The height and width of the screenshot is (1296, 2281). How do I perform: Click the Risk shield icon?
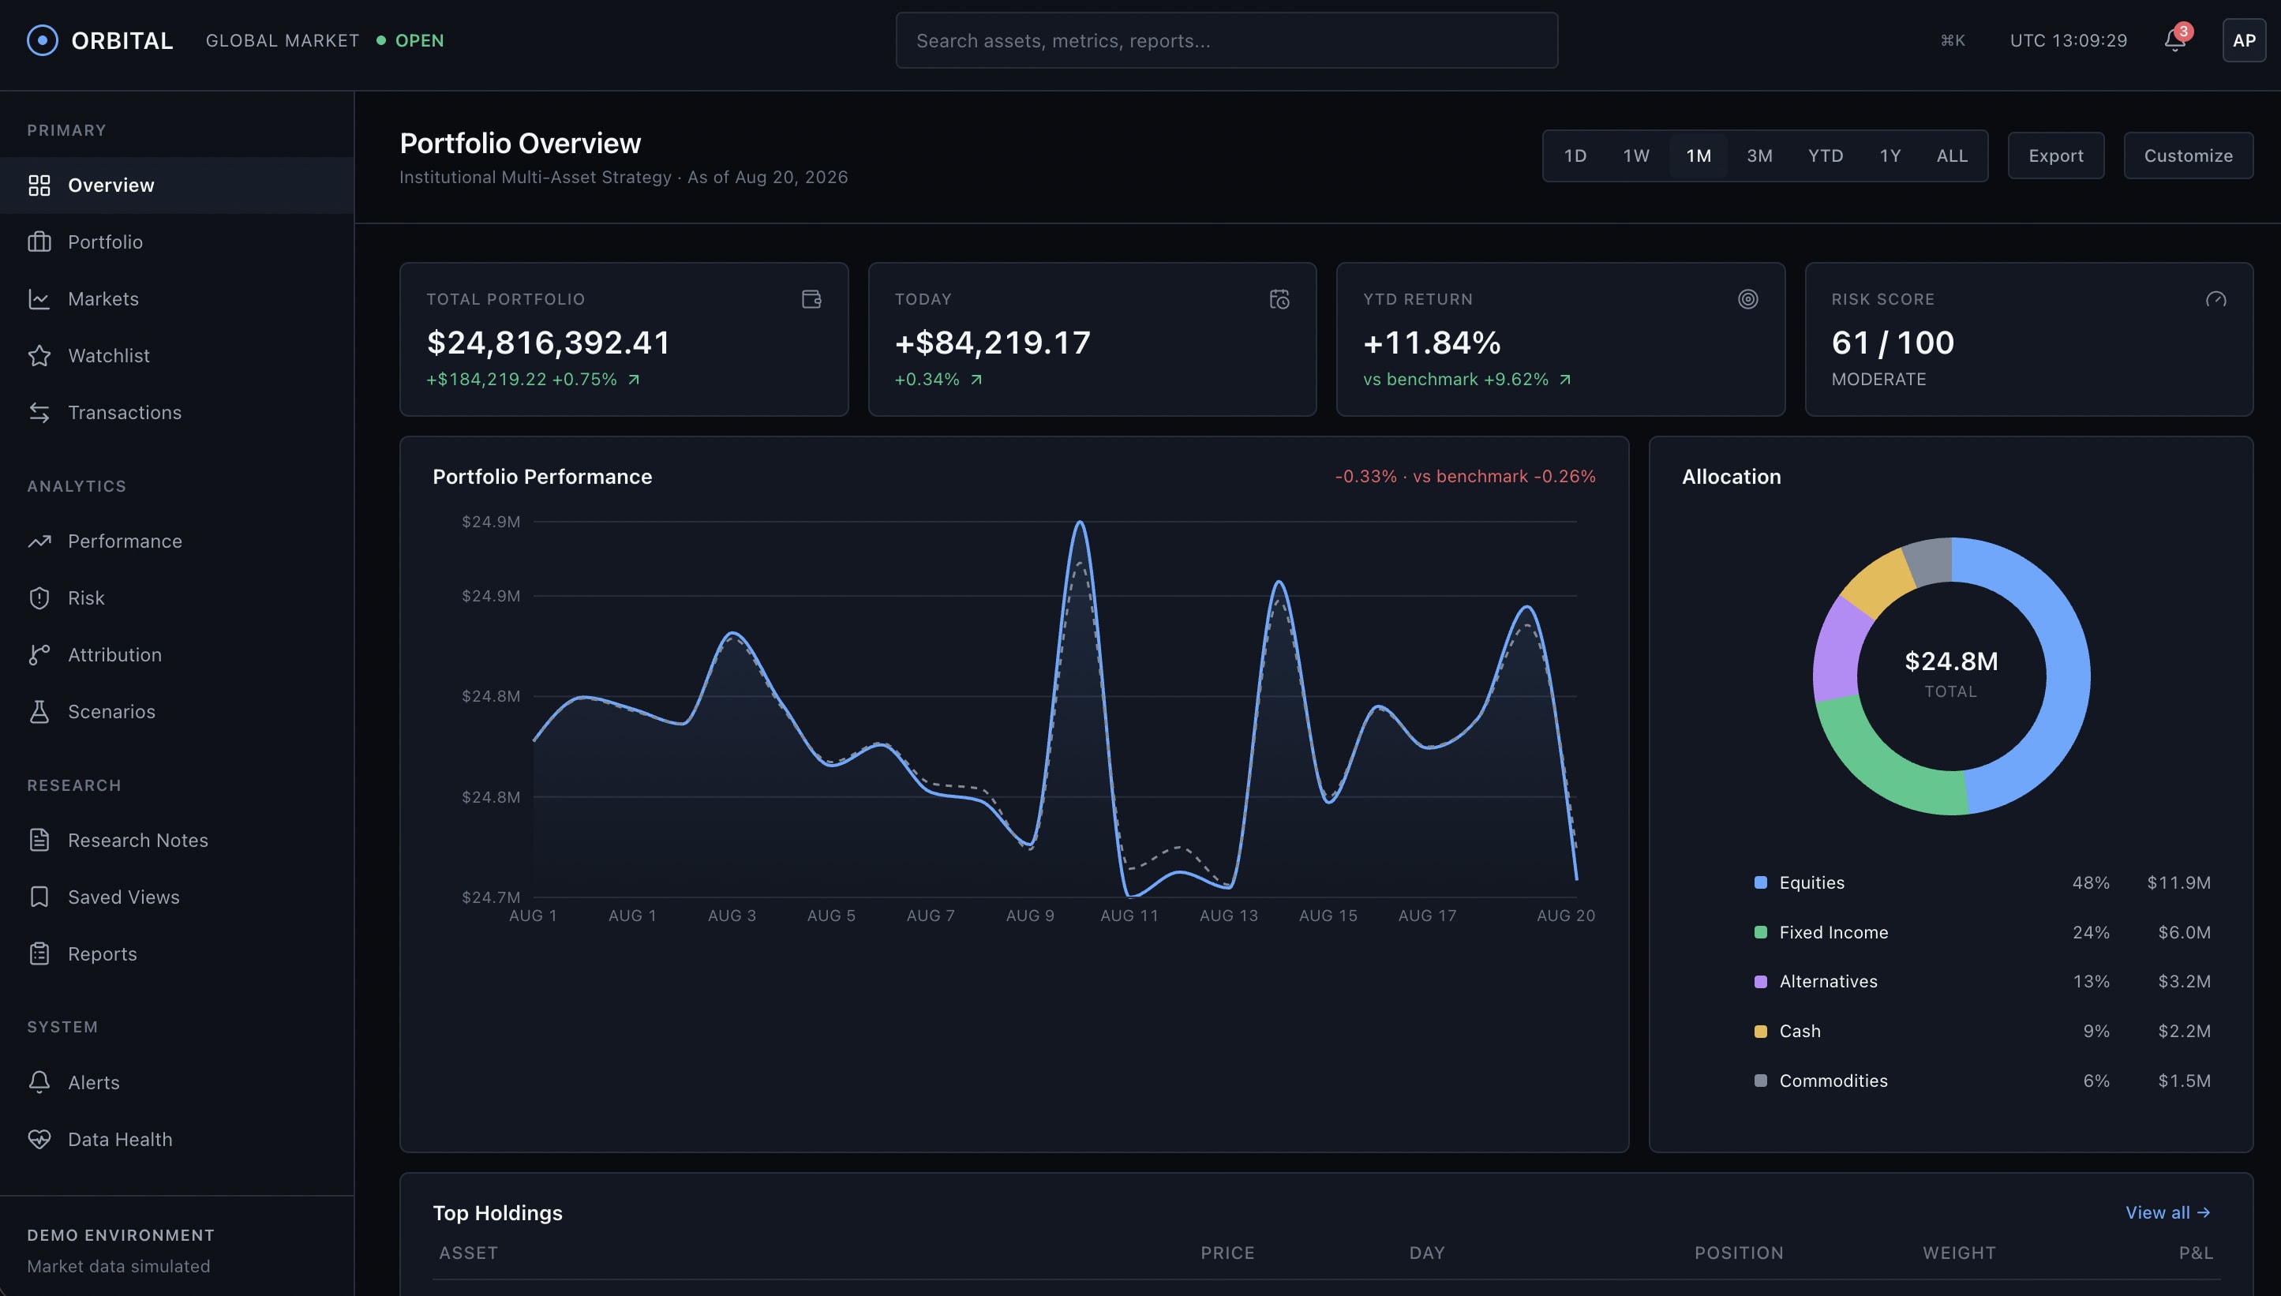click(39, 598)
